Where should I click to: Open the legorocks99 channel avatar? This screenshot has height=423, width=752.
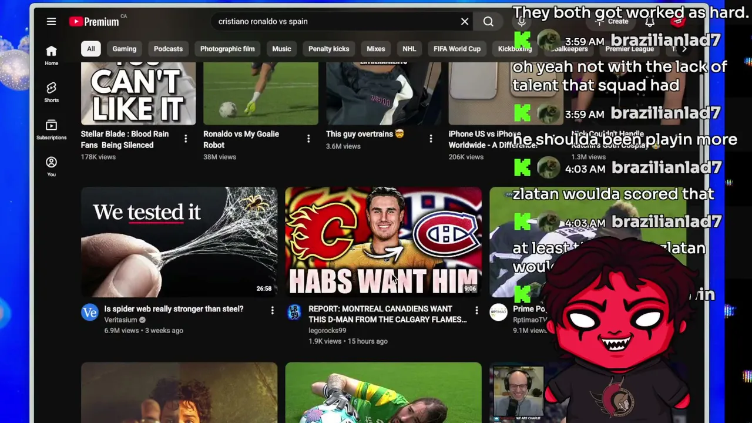tap(294, 313)
